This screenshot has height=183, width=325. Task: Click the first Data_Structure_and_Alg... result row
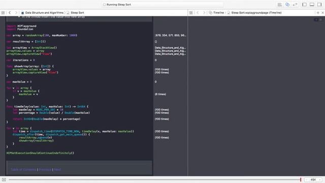click(171, 48)
